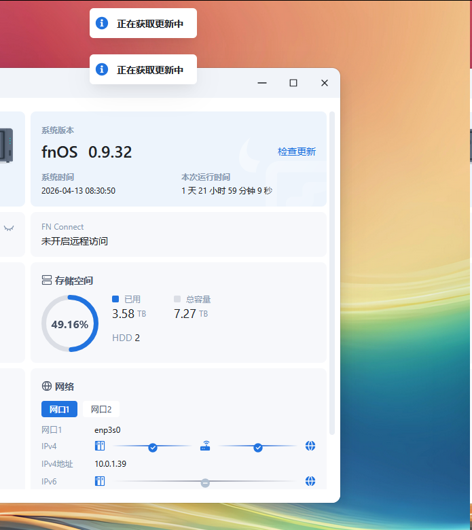Minimize the system info window
This screenshot has height=530, width=472.
pos(262,83)
